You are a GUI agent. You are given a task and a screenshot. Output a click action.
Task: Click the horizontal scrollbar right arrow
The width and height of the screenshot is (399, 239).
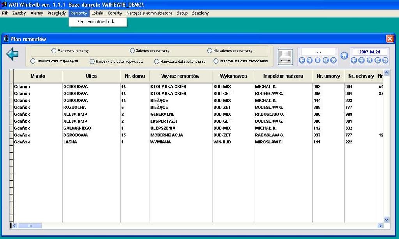380,225
